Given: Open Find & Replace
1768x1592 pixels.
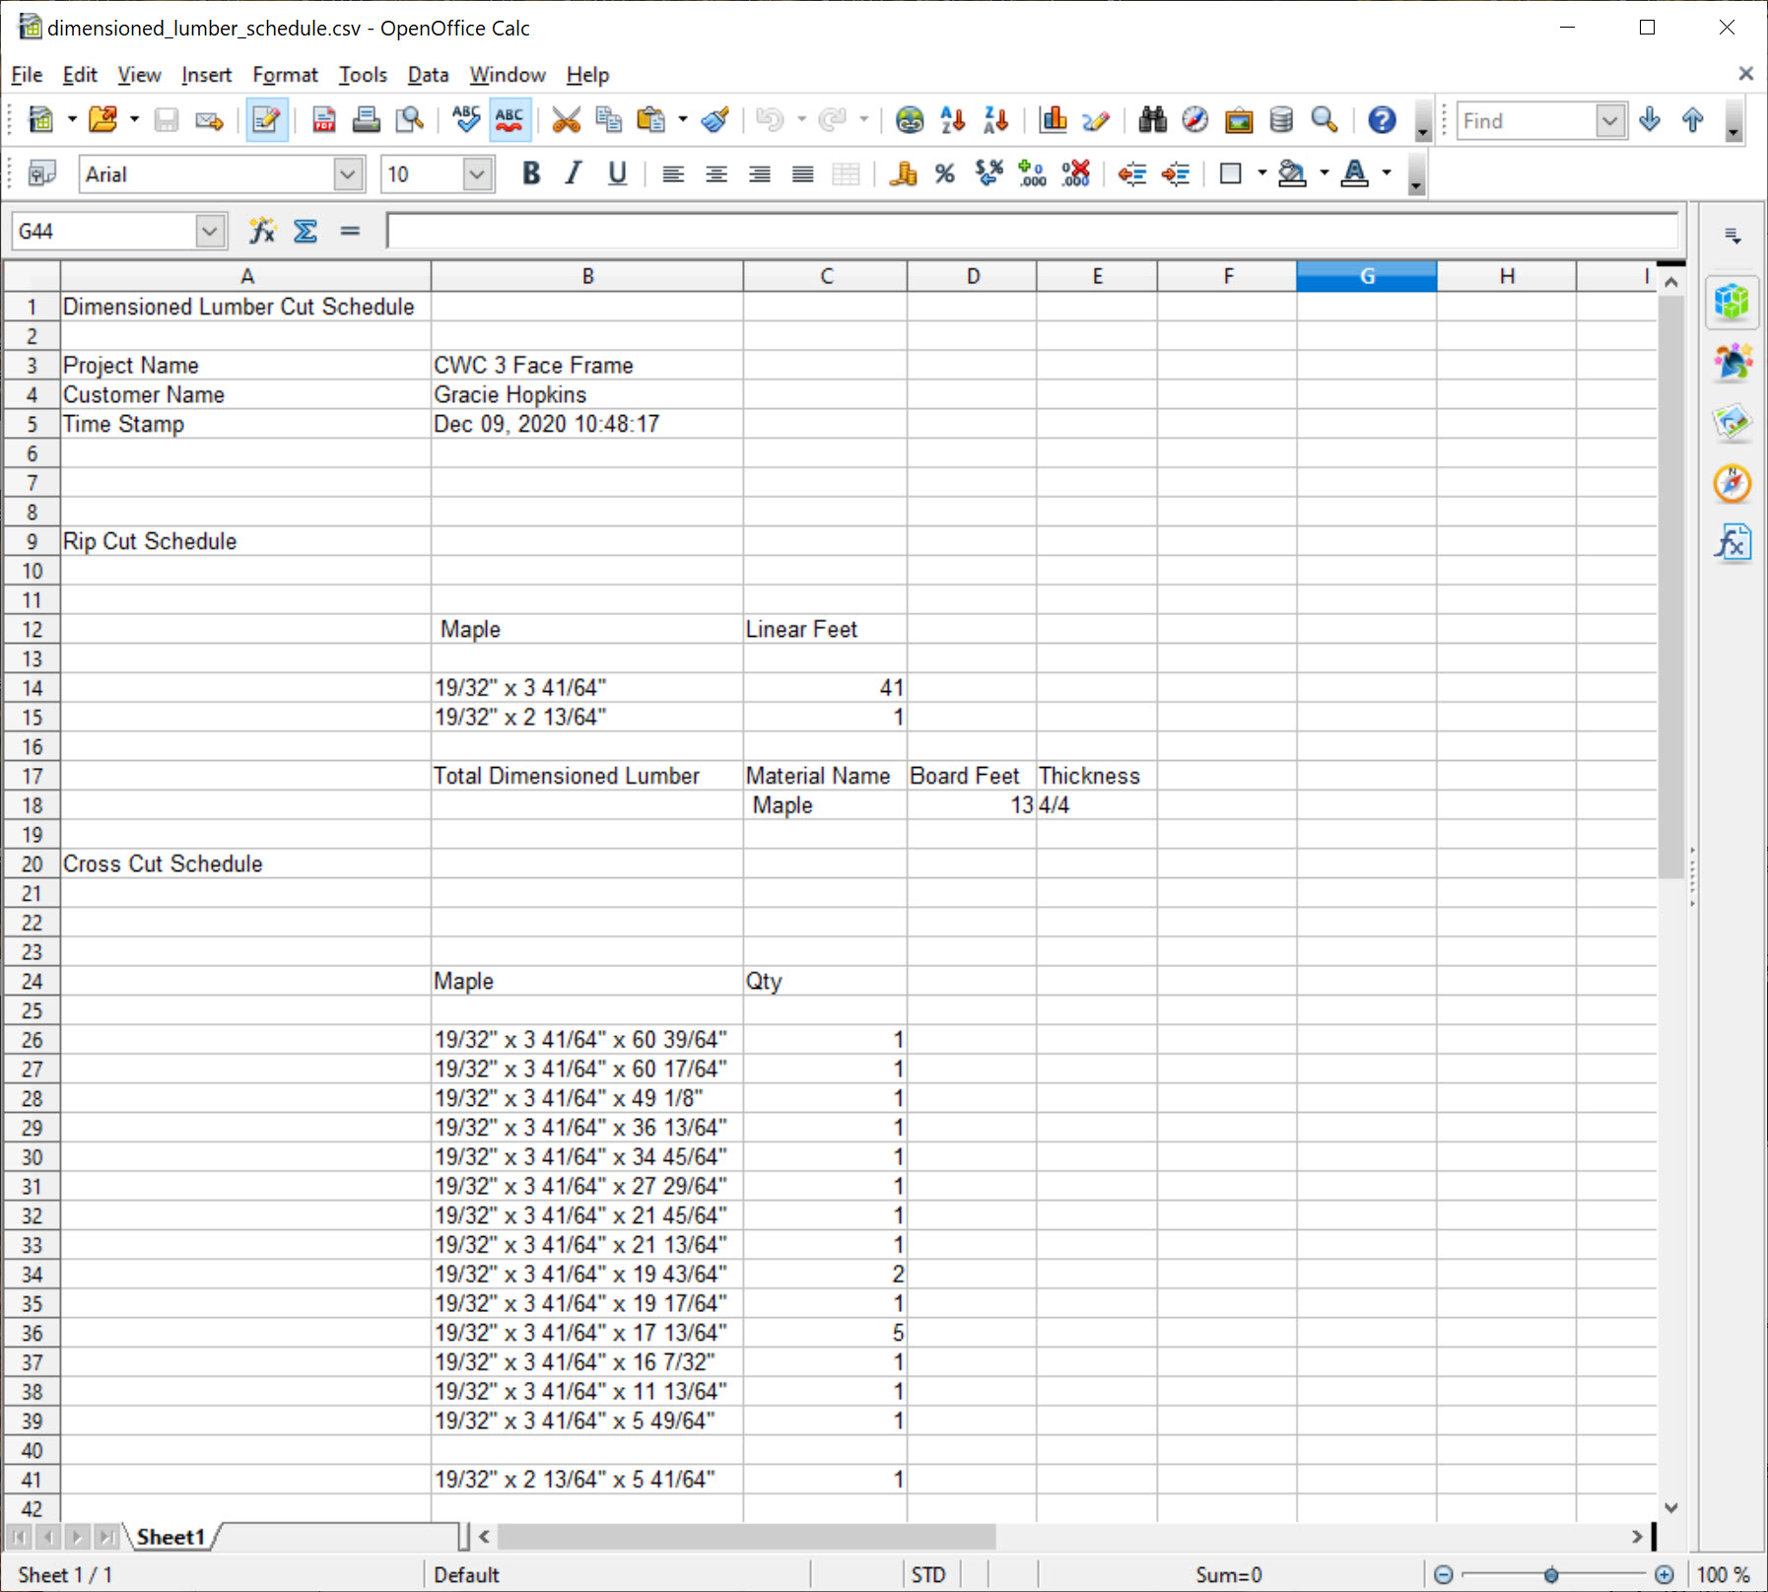Looking at the screenshot, I should tap(1153, 120).
